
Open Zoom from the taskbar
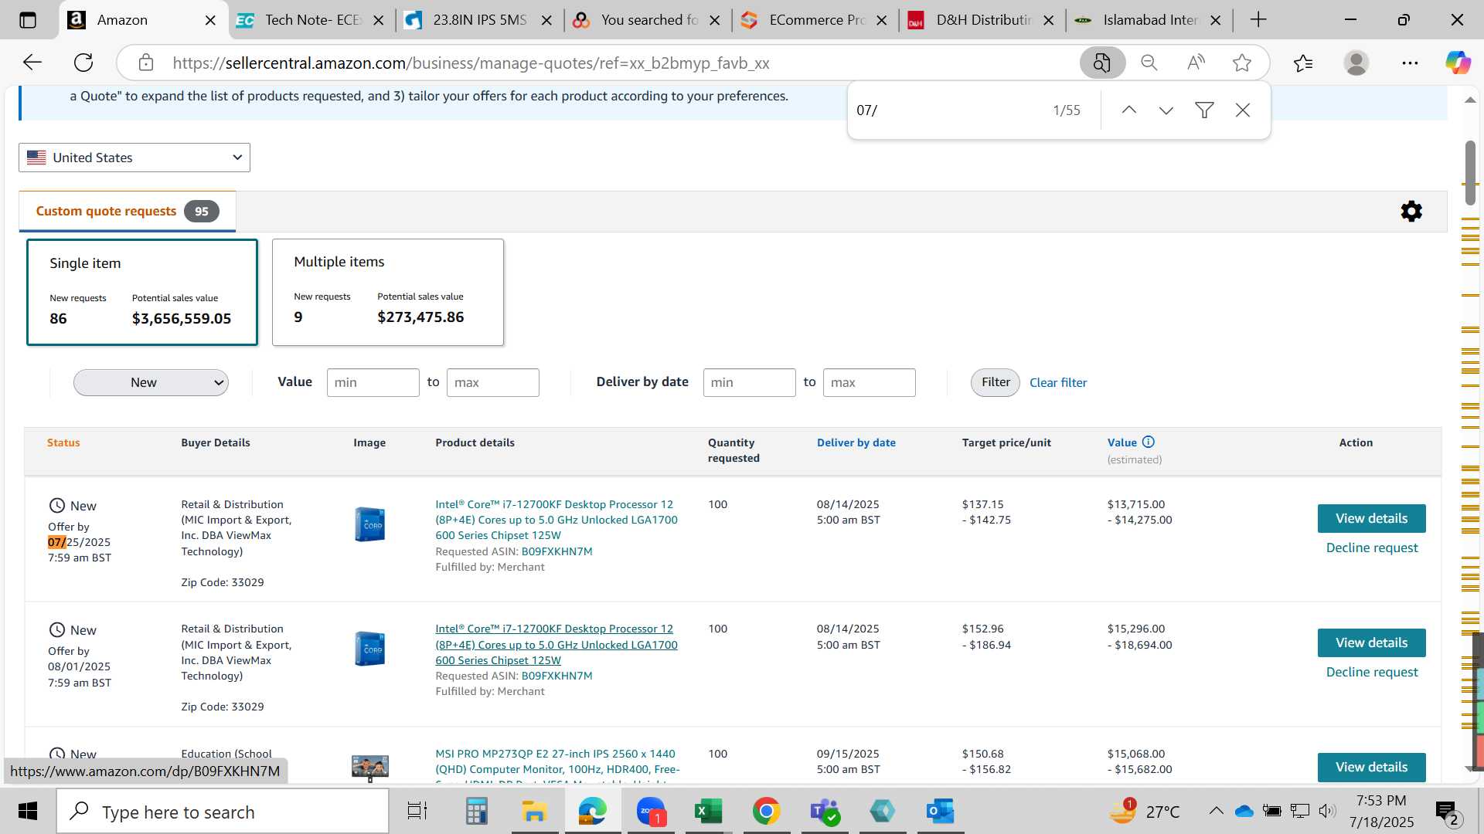click(x=651, y=811)
